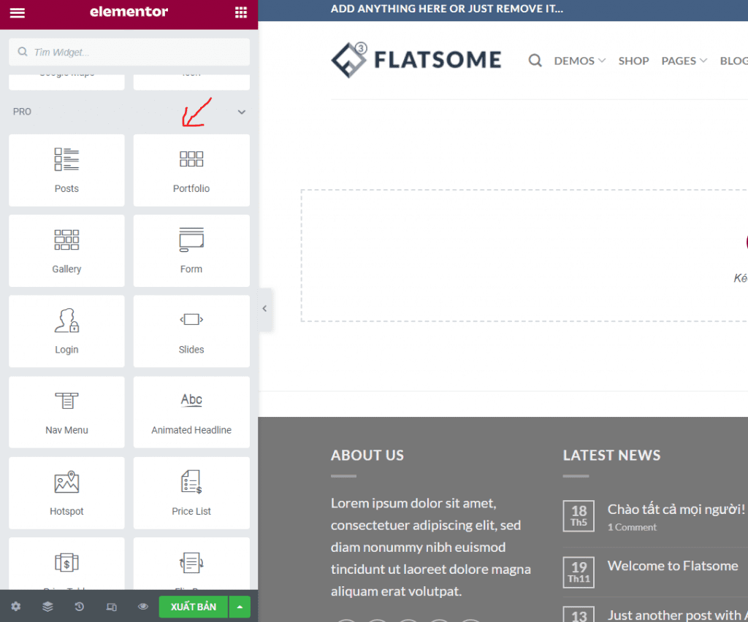Open the Elementor hamburger menu
Screen dimensions: 748x622
pyautogui.click(x=18, y=12)
